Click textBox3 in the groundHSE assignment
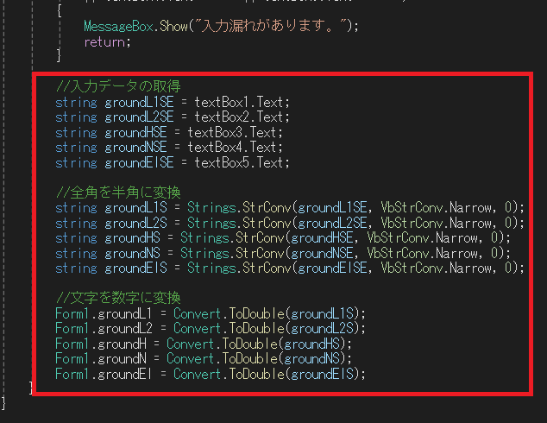The image size is (547, 423). coord(217,132)
